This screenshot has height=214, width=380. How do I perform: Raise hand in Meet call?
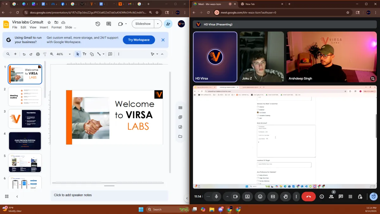click(285, 196)
